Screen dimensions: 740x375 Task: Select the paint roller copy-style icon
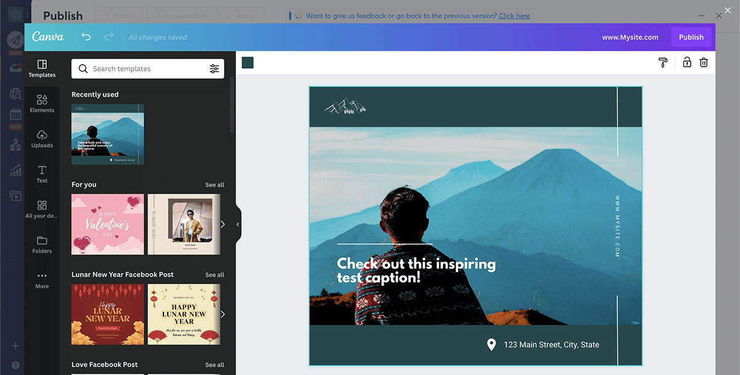tap(663, 62)
